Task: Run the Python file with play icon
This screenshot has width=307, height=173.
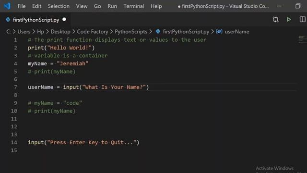Action: click(289, 19)
